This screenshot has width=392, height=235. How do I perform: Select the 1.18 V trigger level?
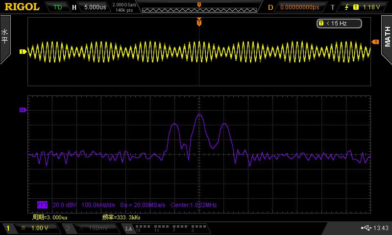pyautogui.click(x=371, y=7)
